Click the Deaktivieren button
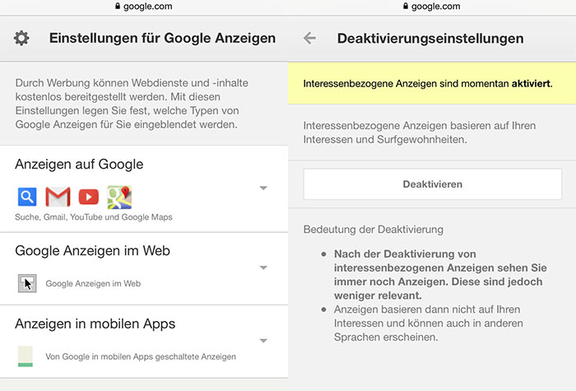Screen dimensions: 576x391 pyautogui.click(x=432, y=184)
